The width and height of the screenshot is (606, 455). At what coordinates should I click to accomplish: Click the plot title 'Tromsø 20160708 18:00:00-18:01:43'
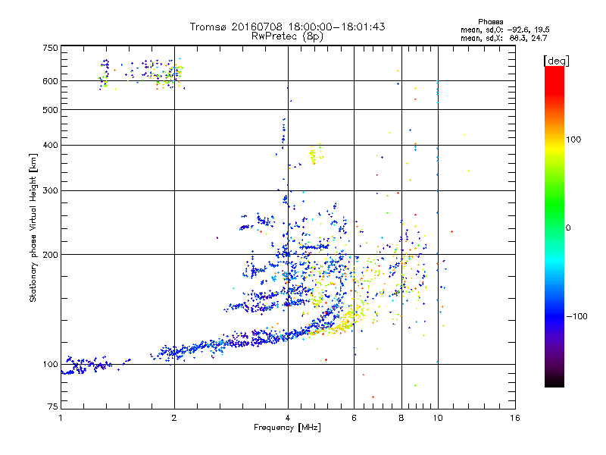(287, 27)
